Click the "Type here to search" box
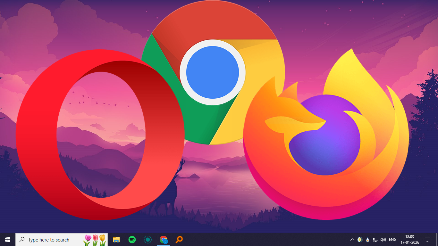 click(62, 240)
